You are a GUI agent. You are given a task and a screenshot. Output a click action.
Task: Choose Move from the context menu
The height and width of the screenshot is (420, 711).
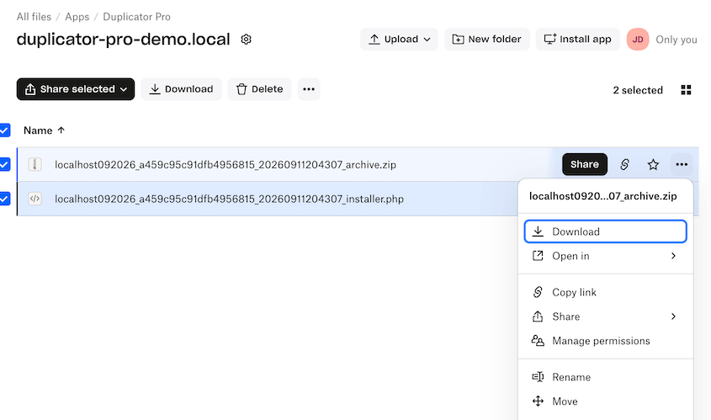(605, 401)
